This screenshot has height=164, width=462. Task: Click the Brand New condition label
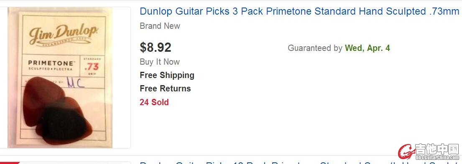[160, 26]
